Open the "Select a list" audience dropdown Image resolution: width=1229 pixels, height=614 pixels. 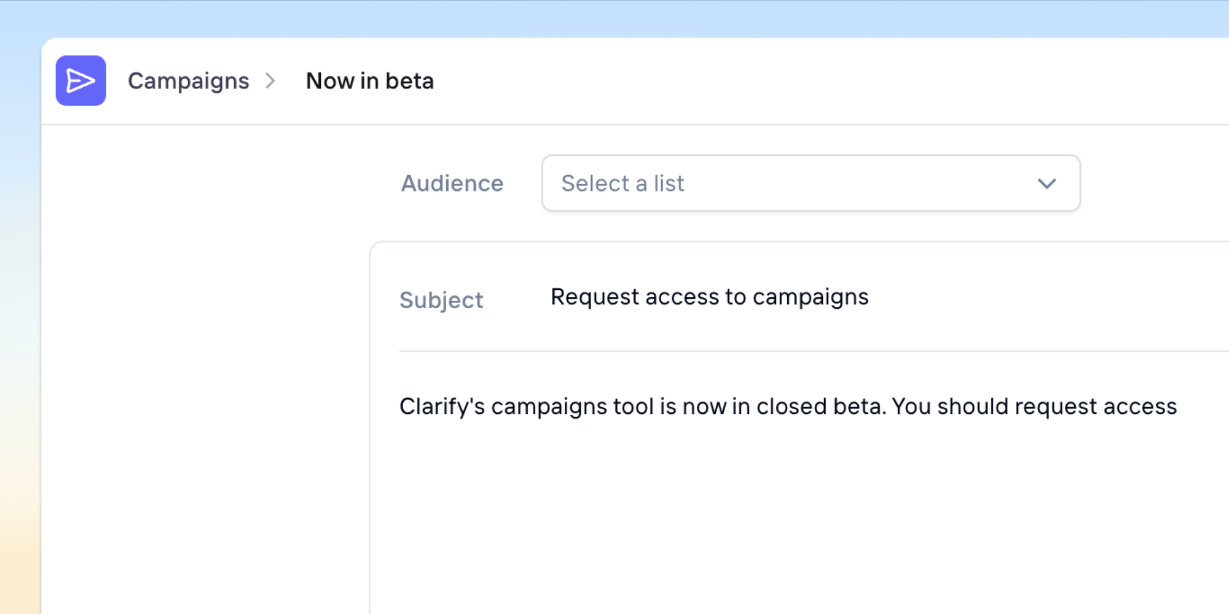tap(810, 183)
